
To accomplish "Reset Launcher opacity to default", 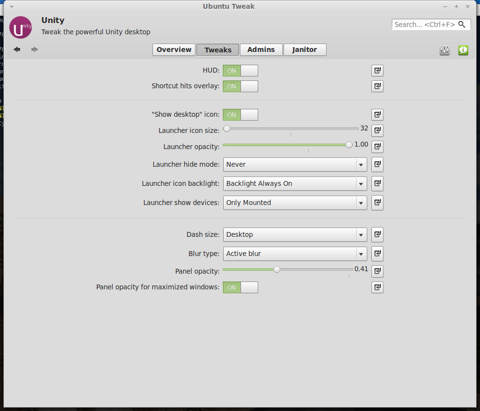I will pyautogui.click(x=377, y=147).
